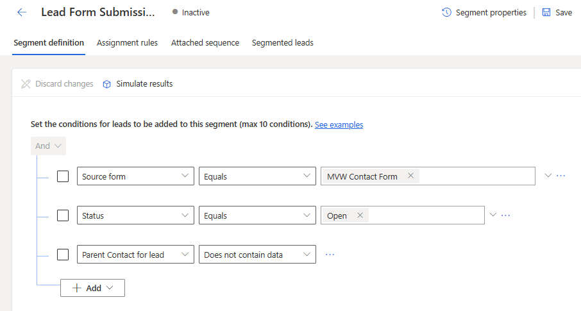Open the Source form field dropdown
The height and width of the screenshot is (311, 581).
[135, 176]
